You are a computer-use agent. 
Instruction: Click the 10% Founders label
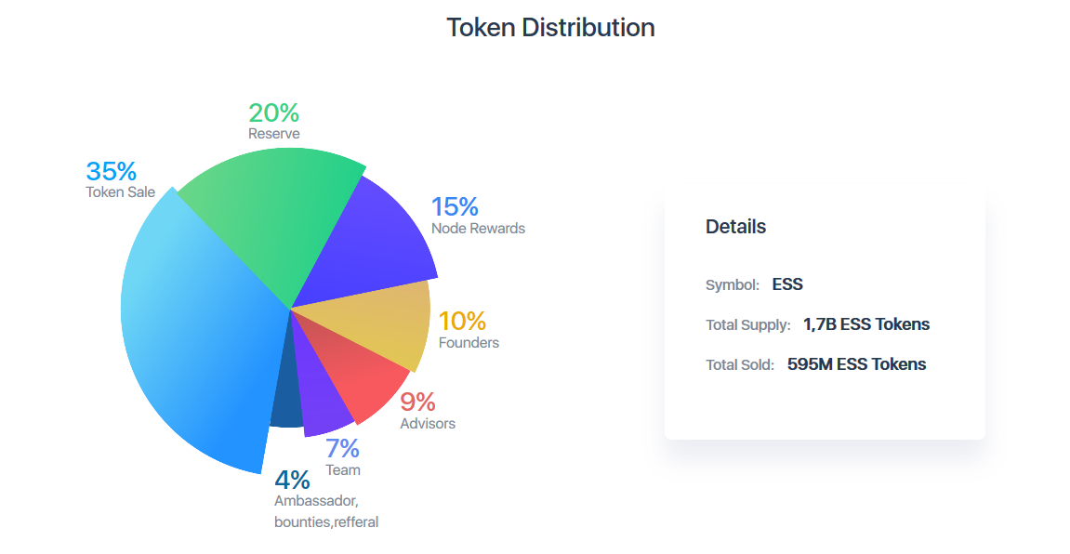462,322
